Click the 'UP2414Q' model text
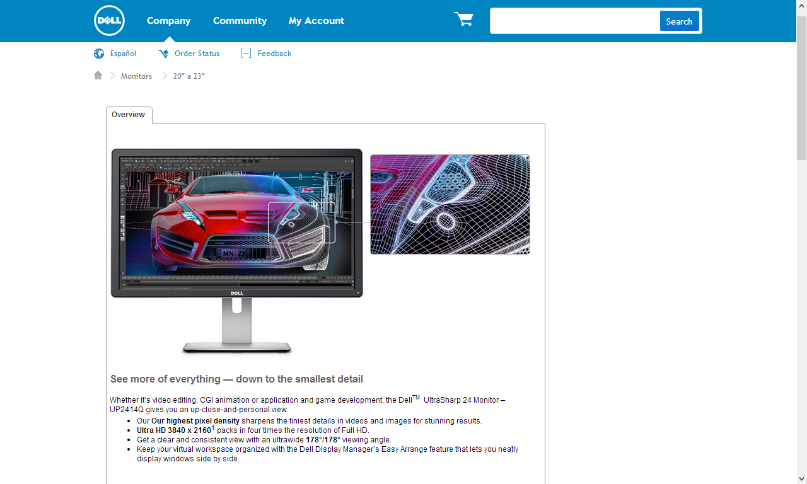 point(127,410)
